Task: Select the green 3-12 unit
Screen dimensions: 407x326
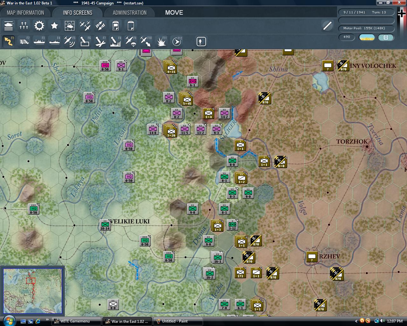Action: coord(232,225)
